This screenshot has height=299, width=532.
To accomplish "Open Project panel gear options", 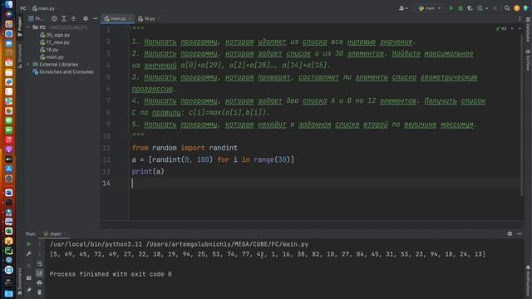I will (86, 18).
